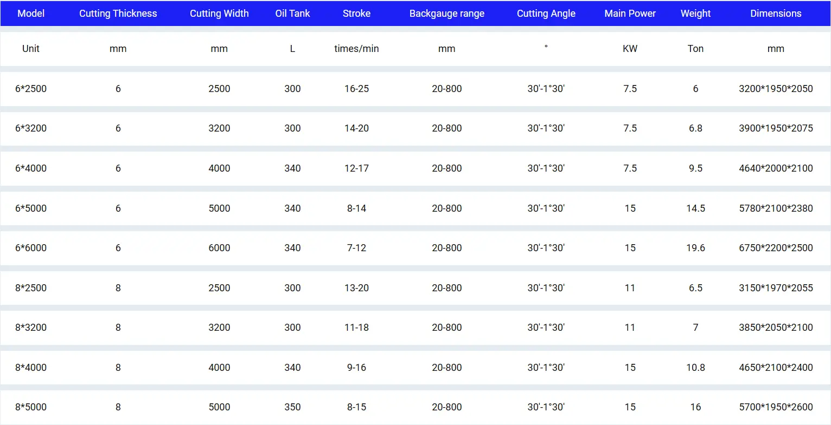Select the 3900*1950*2075 dimensions cell

click(776, 128)
